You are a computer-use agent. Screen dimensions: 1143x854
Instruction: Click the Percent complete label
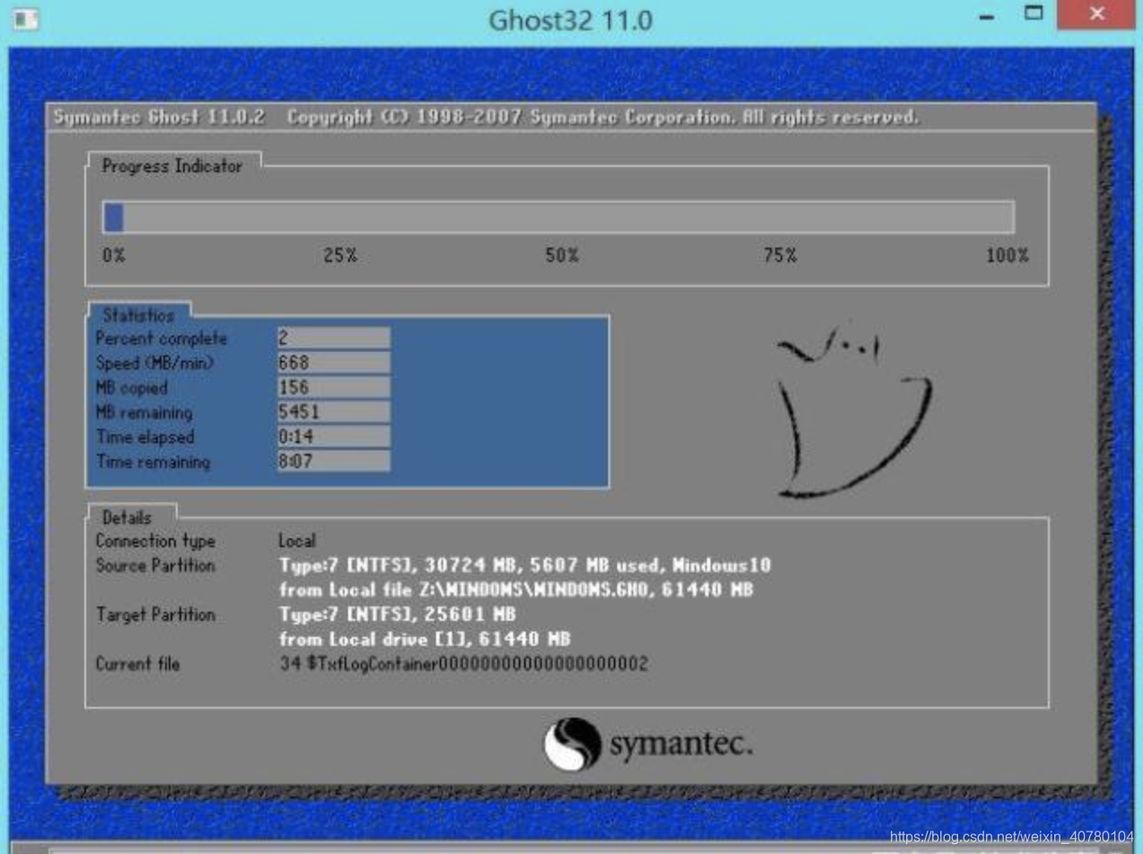(161, 339)
